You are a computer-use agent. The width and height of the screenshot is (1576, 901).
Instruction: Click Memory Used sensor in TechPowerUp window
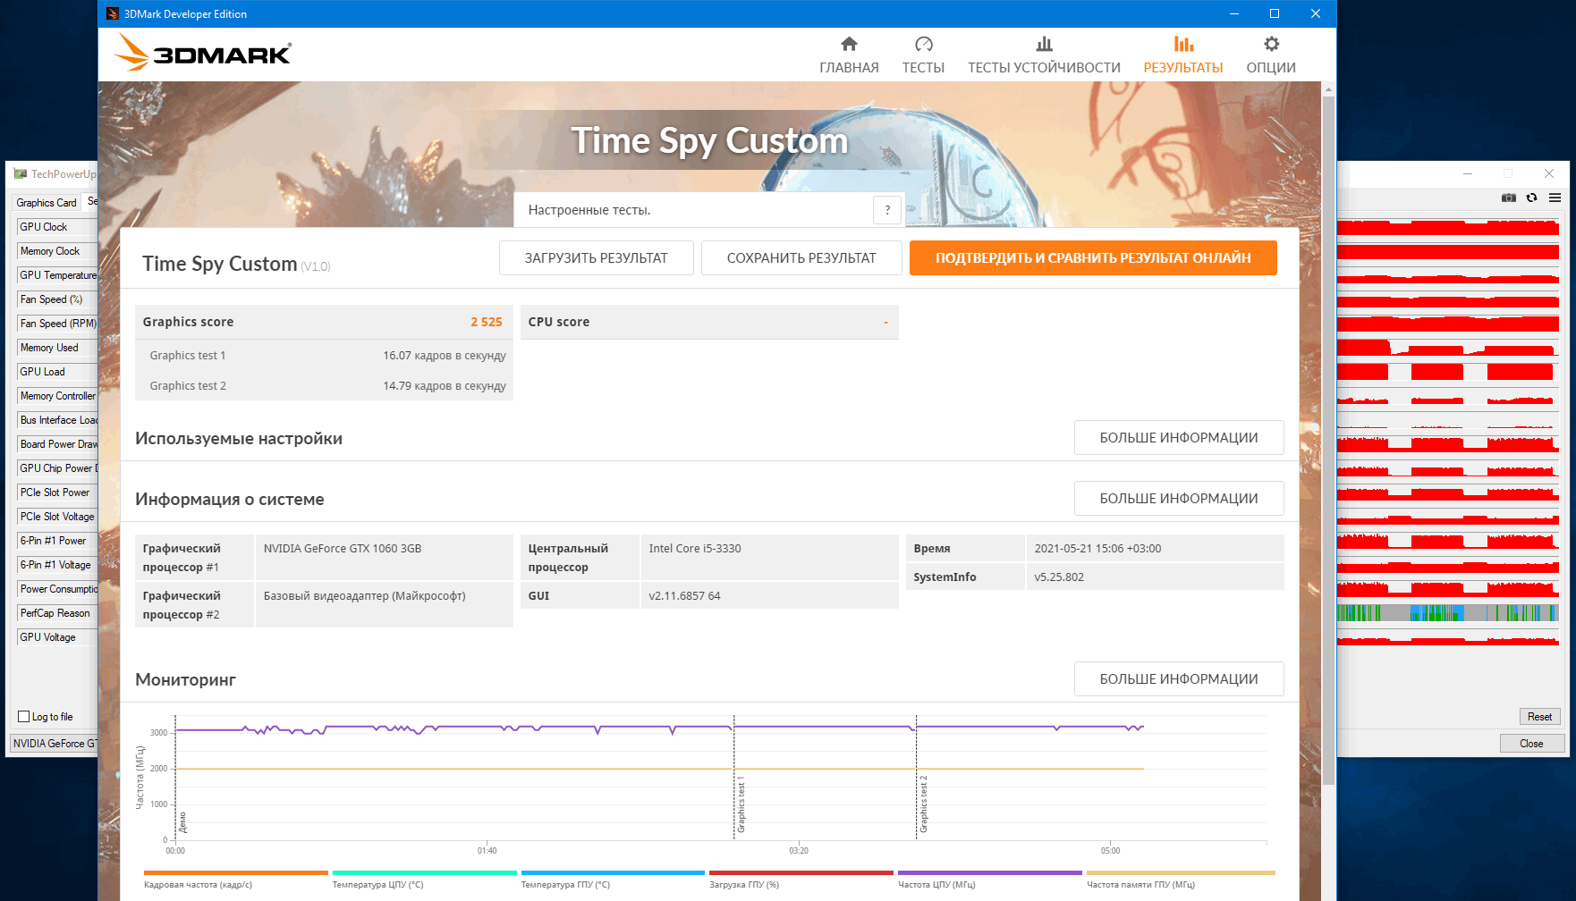coord(58,348)
